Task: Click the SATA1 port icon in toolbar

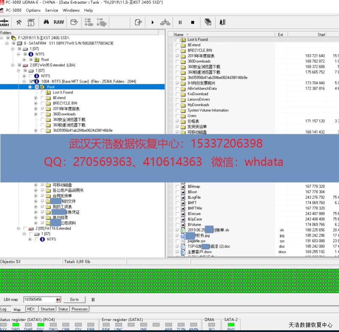Action: [x=5, y=22]
